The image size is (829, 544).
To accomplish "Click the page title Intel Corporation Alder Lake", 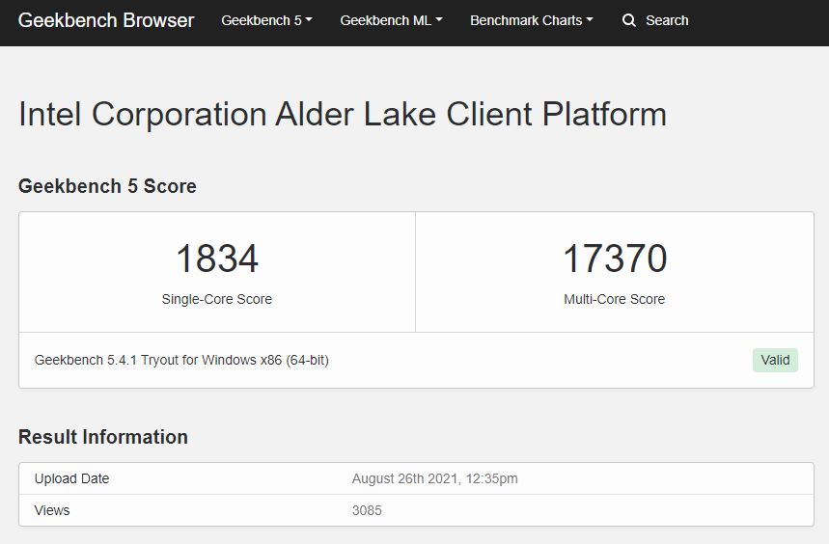I will 342,114.
